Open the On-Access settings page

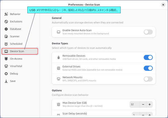20,59
